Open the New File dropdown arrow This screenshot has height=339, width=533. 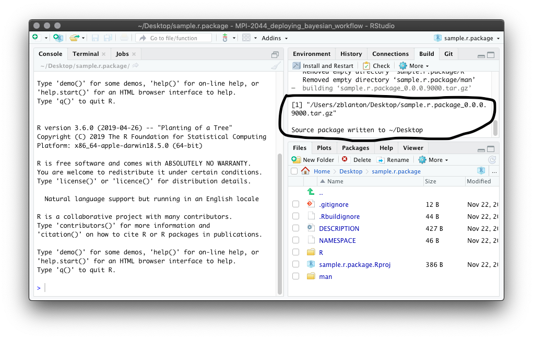[46, 38]
